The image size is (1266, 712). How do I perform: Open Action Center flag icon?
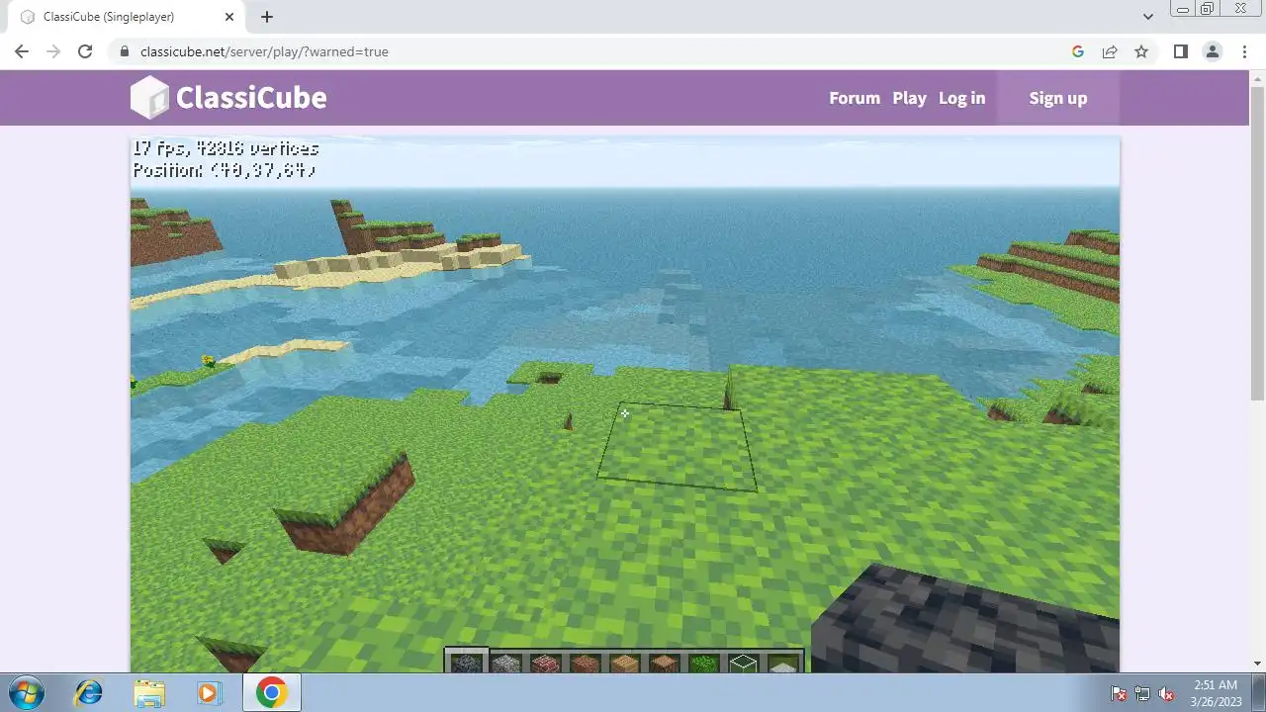click(x=1119, y=693)
